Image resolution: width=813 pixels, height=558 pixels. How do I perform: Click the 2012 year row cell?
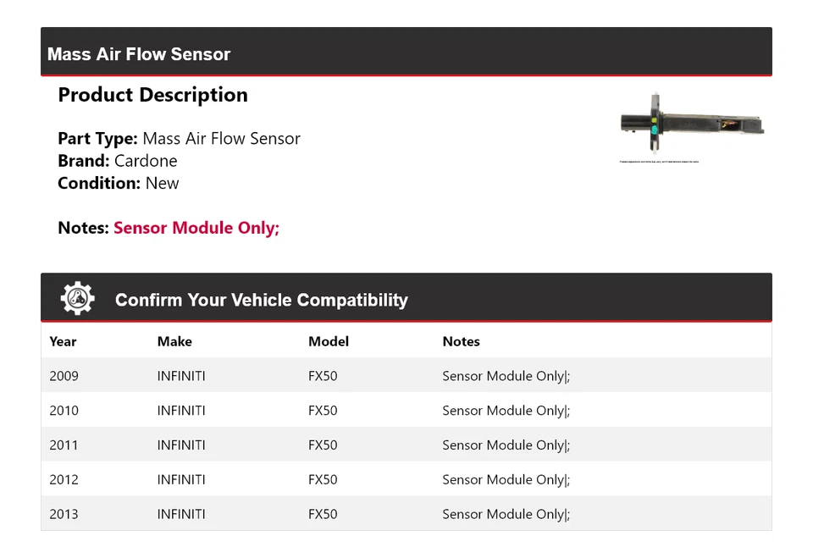(64, 480)
